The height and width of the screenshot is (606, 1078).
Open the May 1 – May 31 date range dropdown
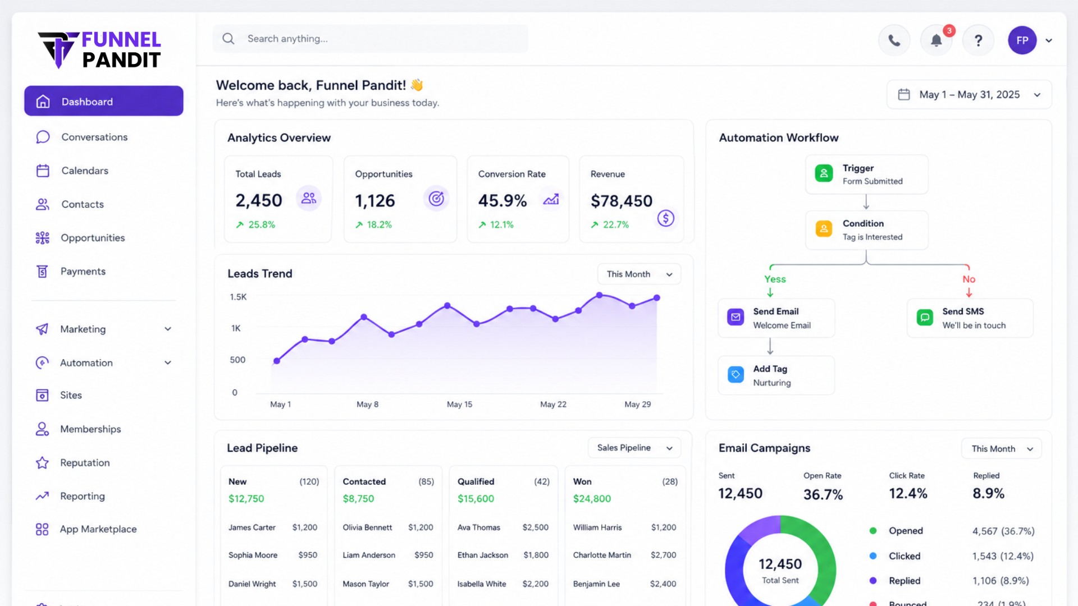tap(969, 94)
